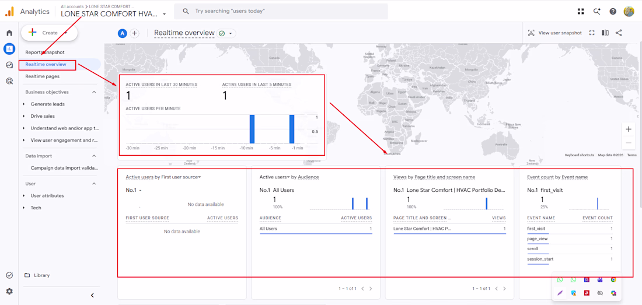Image resolution: width=642 pixels, height=305 pixels.
Task: Click the Audience dimension link
Action: pyautogui.click(x=308, y=177)
